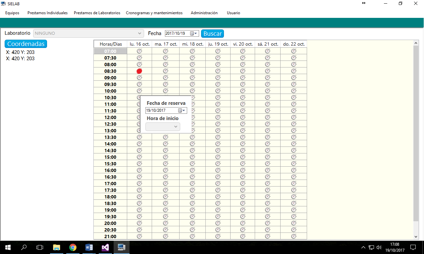Screen dimensions: 424x254
Task: Click the Coordenadas button
Action: pos(26,44)
